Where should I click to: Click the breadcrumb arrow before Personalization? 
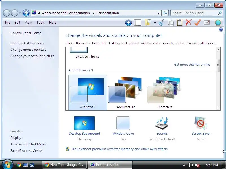pyautogui.click(x=93, y=13)
